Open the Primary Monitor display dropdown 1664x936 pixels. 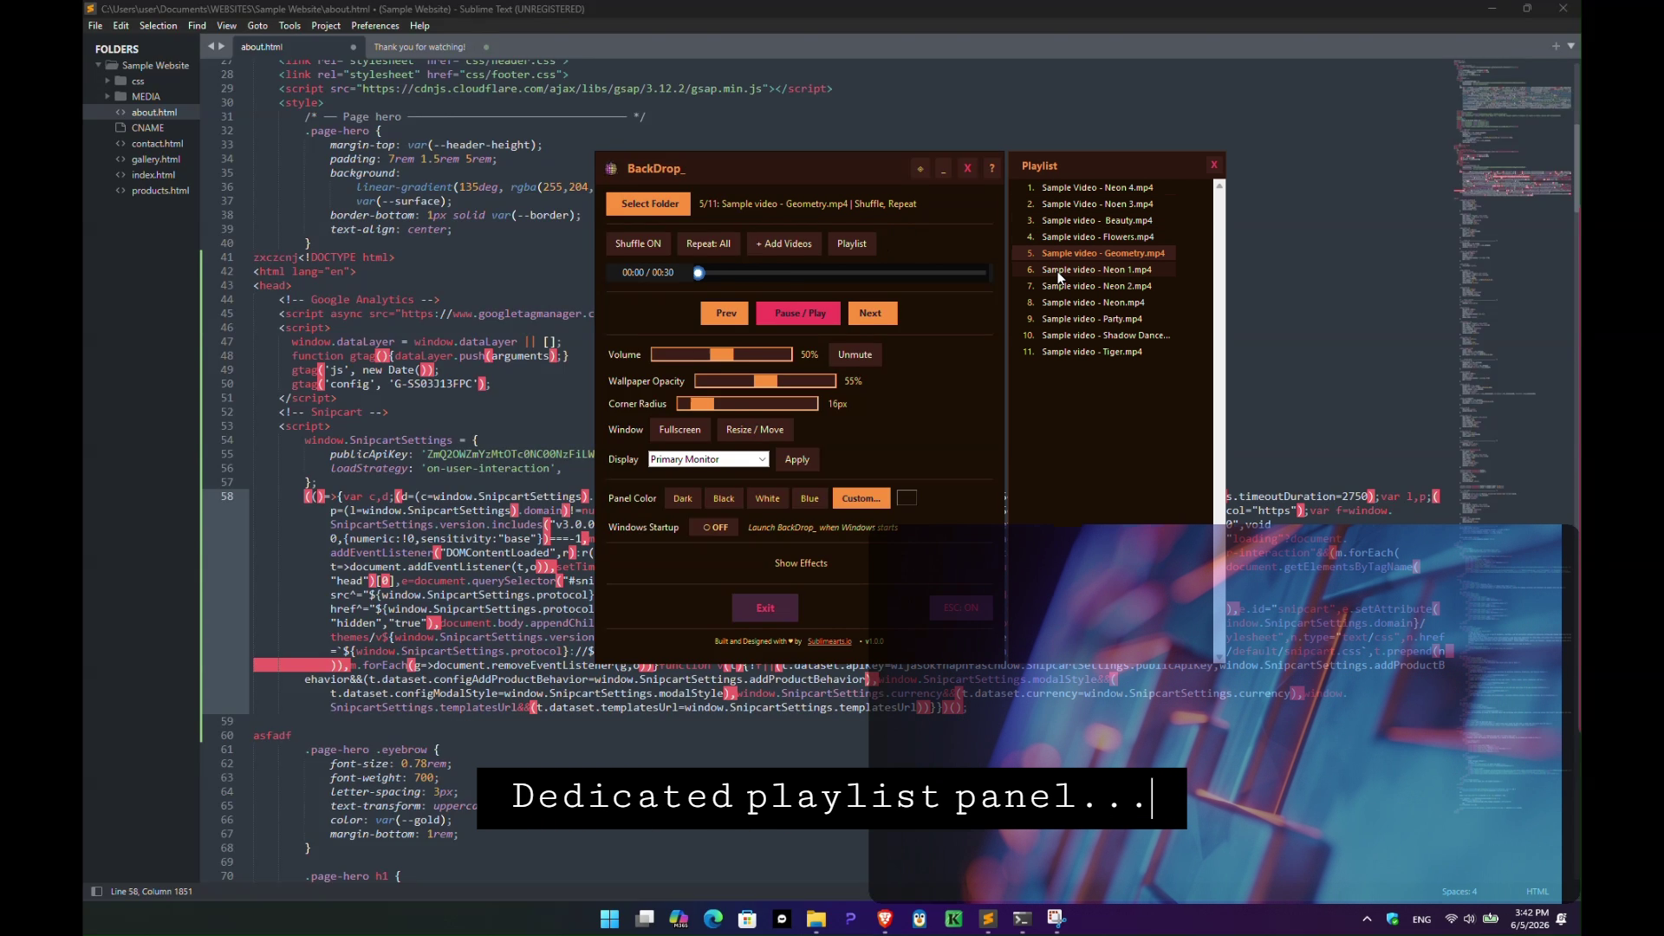point(709,459)
